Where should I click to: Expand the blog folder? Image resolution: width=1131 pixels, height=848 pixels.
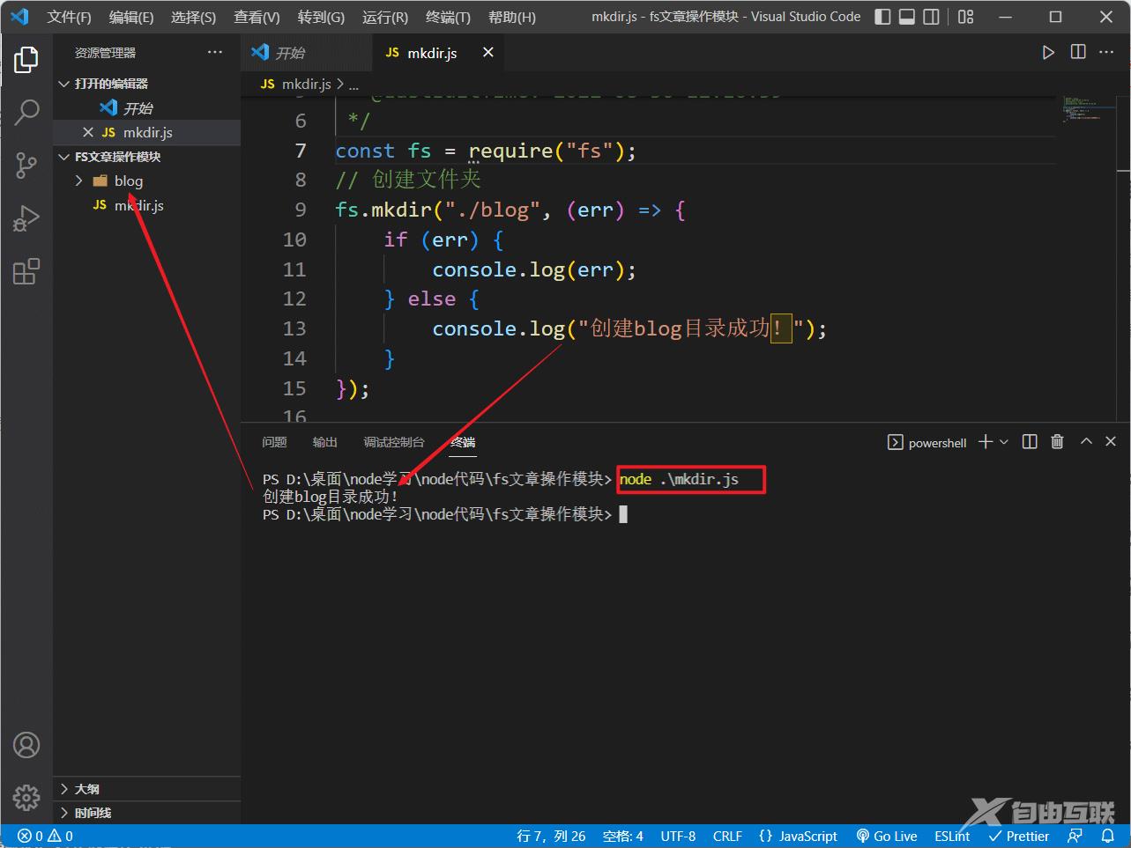(x=146, y=181)
